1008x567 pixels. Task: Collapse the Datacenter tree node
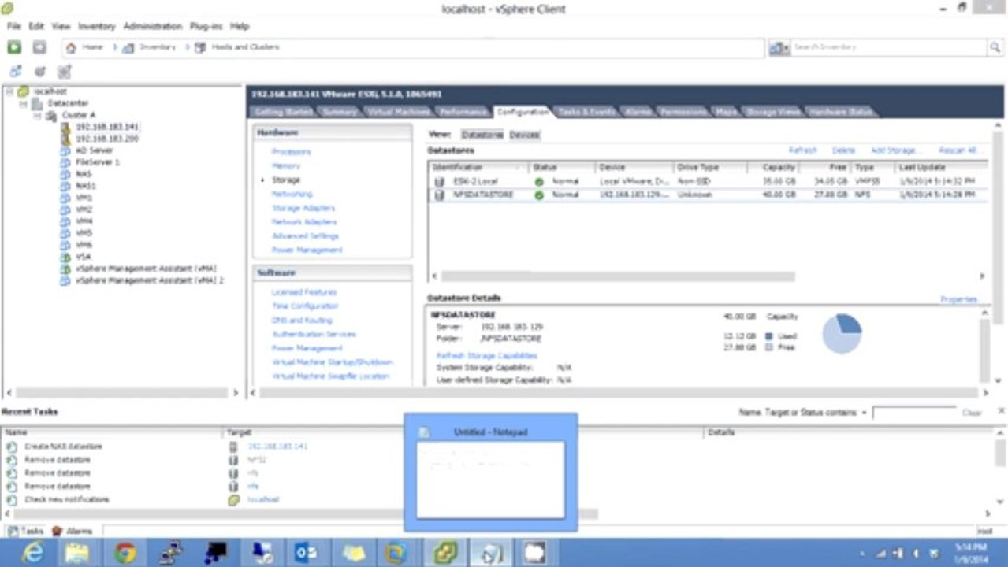pyautogui.click(x=24, y=103)
